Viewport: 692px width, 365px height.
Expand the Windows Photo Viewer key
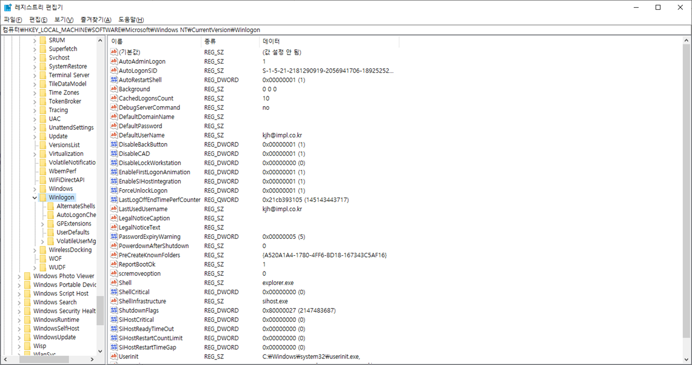19,276
